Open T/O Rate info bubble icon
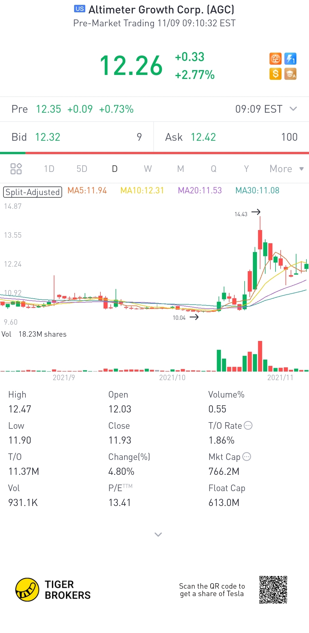Screen dimensions: 309x633 (248, 426)
